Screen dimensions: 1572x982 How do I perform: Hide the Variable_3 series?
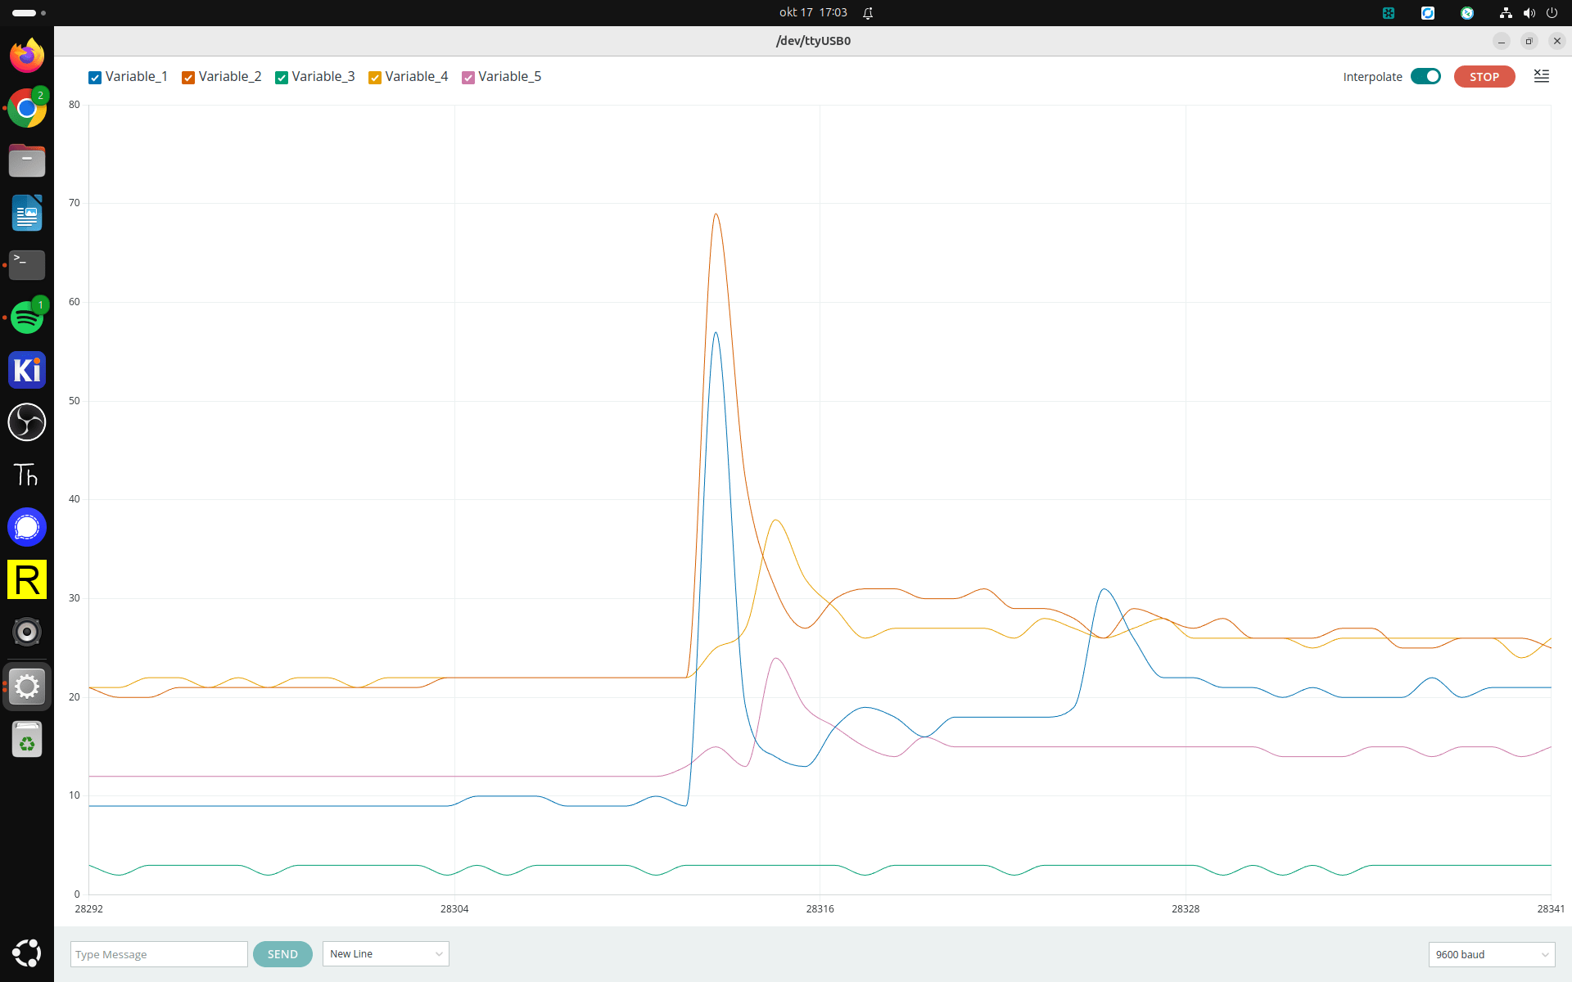(x=282, y=78)
